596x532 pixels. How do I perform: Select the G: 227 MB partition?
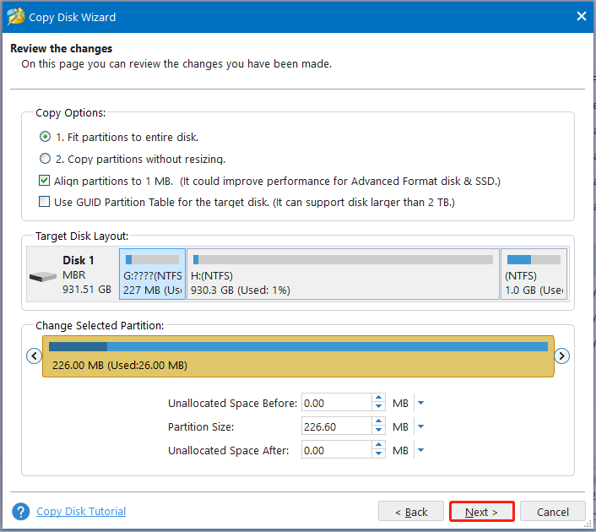point(152,274)
